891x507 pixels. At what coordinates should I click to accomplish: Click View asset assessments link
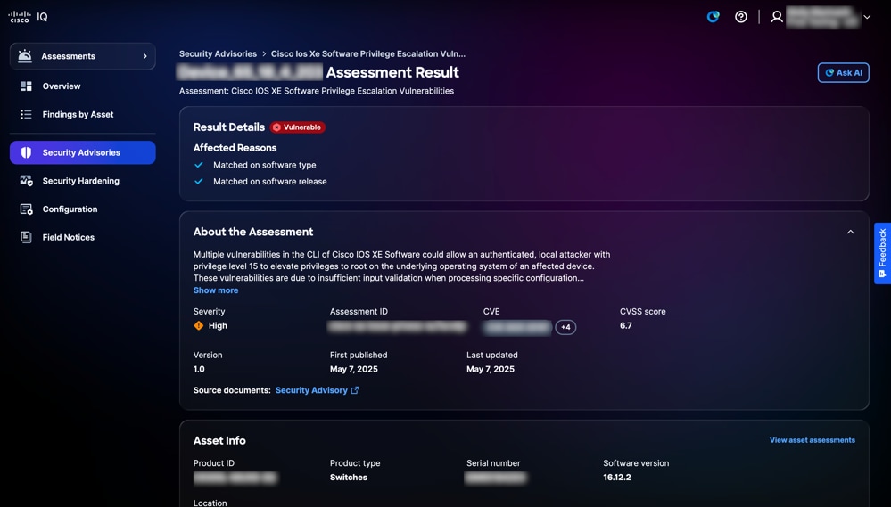[812, 440]
